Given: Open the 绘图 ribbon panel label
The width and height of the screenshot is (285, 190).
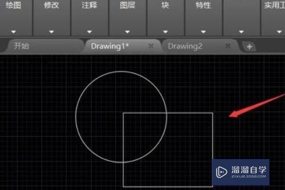Looking at the screenshot, I should tap(13, 5).
